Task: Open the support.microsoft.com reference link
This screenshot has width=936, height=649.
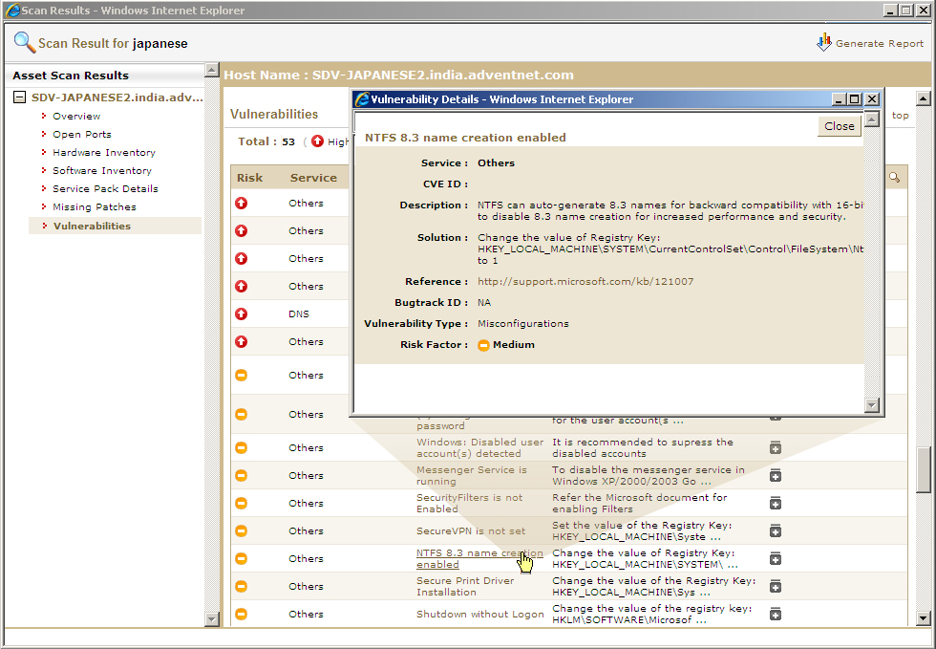Action: [585, 282]
